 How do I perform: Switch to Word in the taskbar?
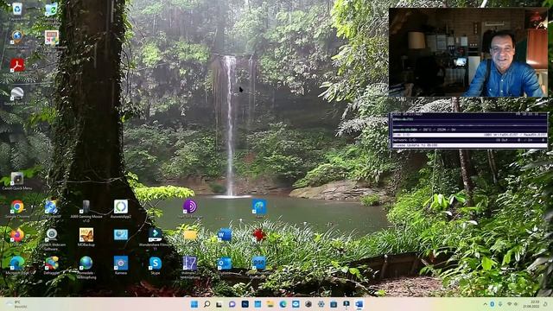[359, 304]
